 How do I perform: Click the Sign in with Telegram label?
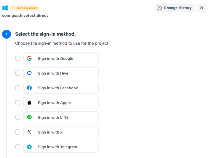57,147
